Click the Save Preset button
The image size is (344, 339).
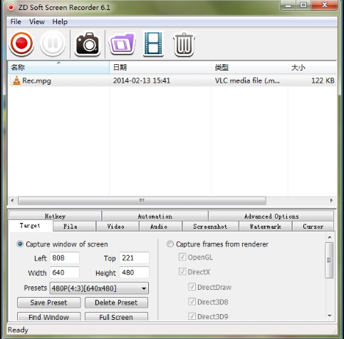49,303
